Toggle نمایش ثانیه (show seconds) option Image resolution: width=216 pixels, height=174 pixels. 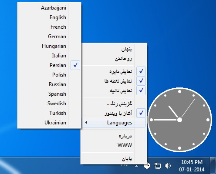point(114,90)
